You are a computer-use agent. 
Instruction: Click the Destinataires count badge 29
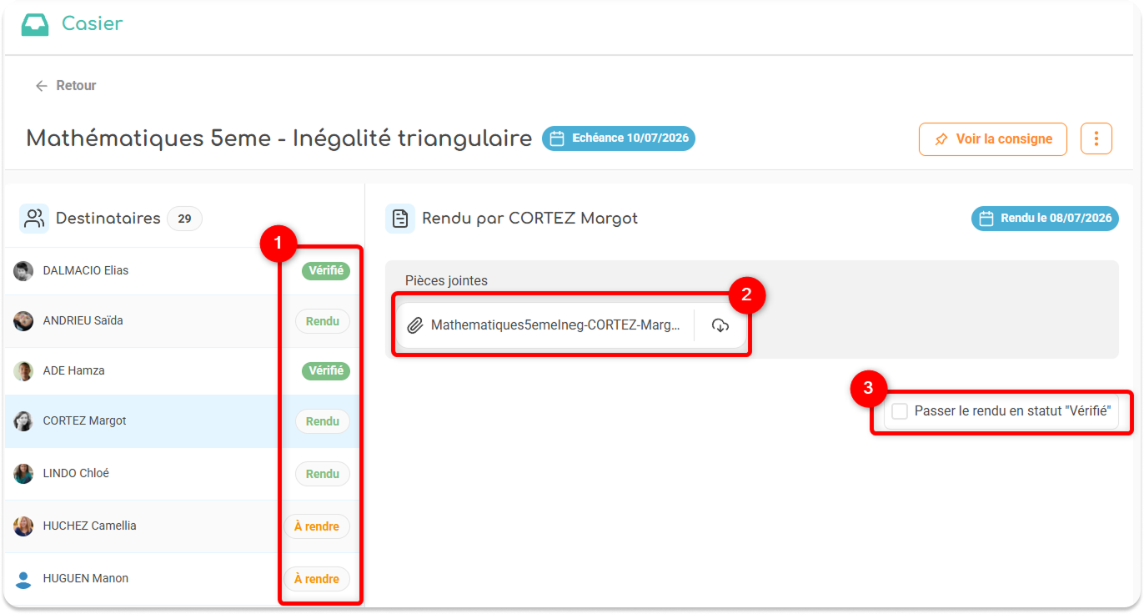point(184,219)
